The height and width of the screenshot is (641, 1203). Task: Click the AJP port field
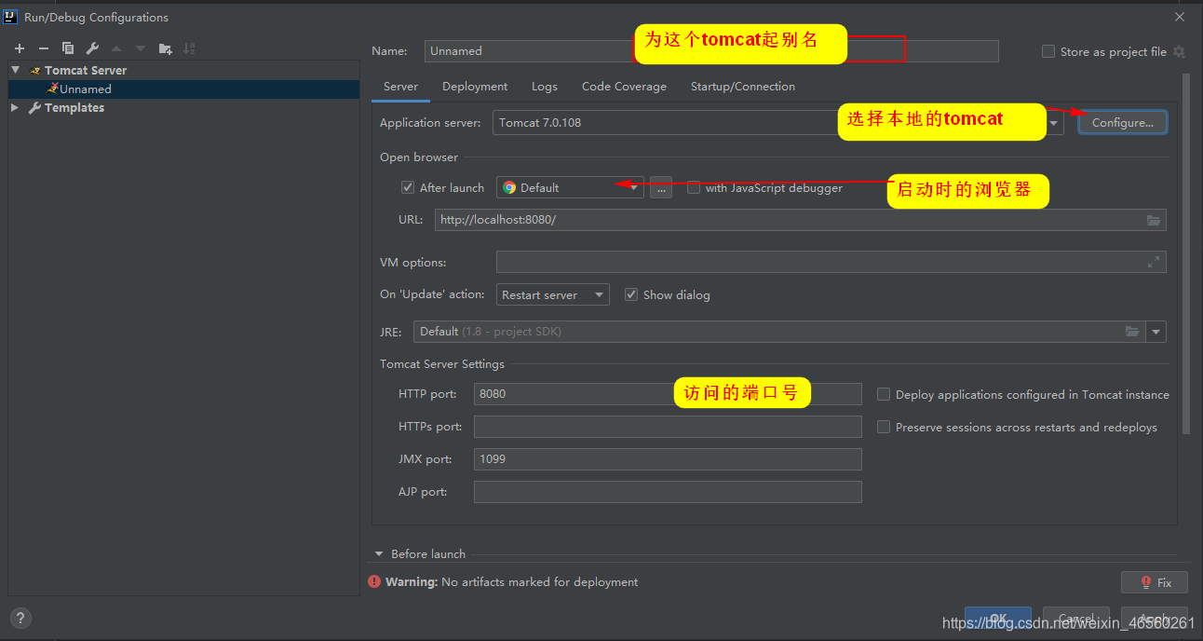[668, 492]
